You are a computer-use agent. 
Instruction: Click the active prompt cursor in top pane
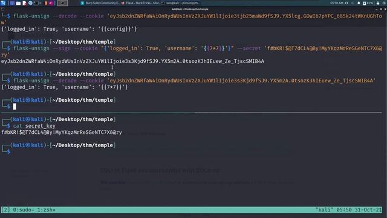(15, 107)
